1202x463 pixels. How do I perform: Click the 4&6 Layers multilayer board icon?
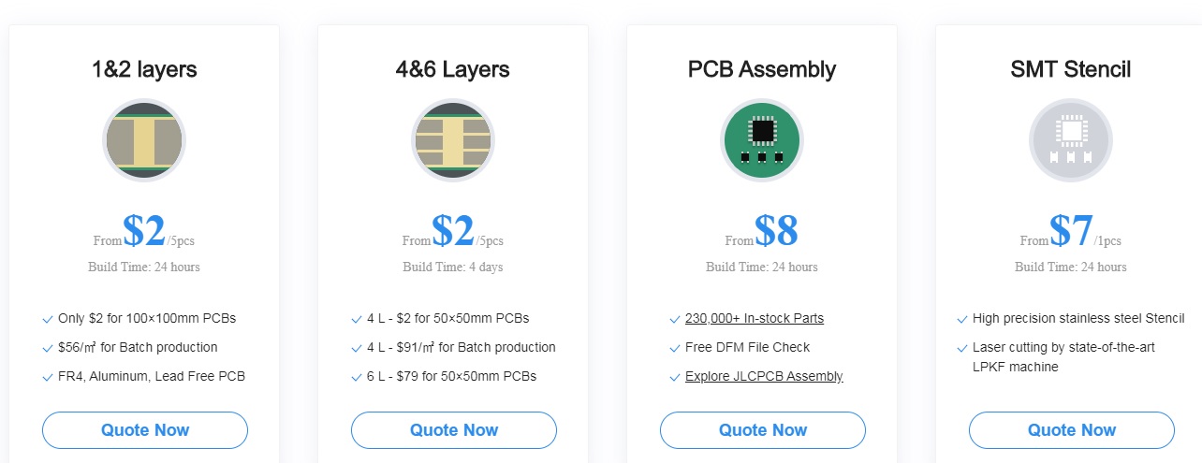pos(453,140)
